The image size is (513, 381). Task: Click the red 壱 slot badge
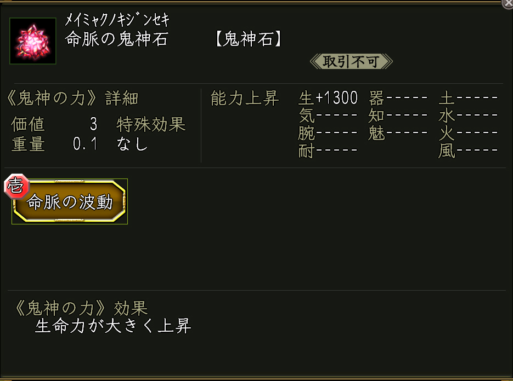click(14, 187)
